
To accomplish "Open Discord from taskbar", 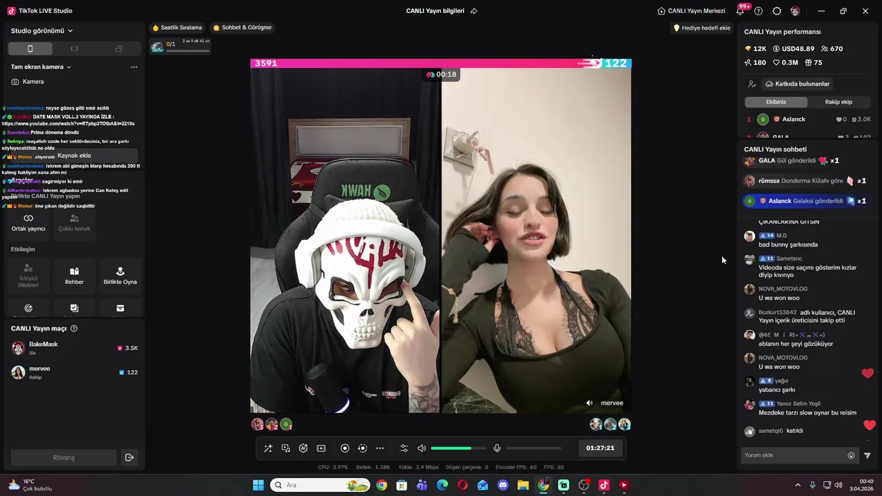I will pyautogui.click(x=503, y=485).
